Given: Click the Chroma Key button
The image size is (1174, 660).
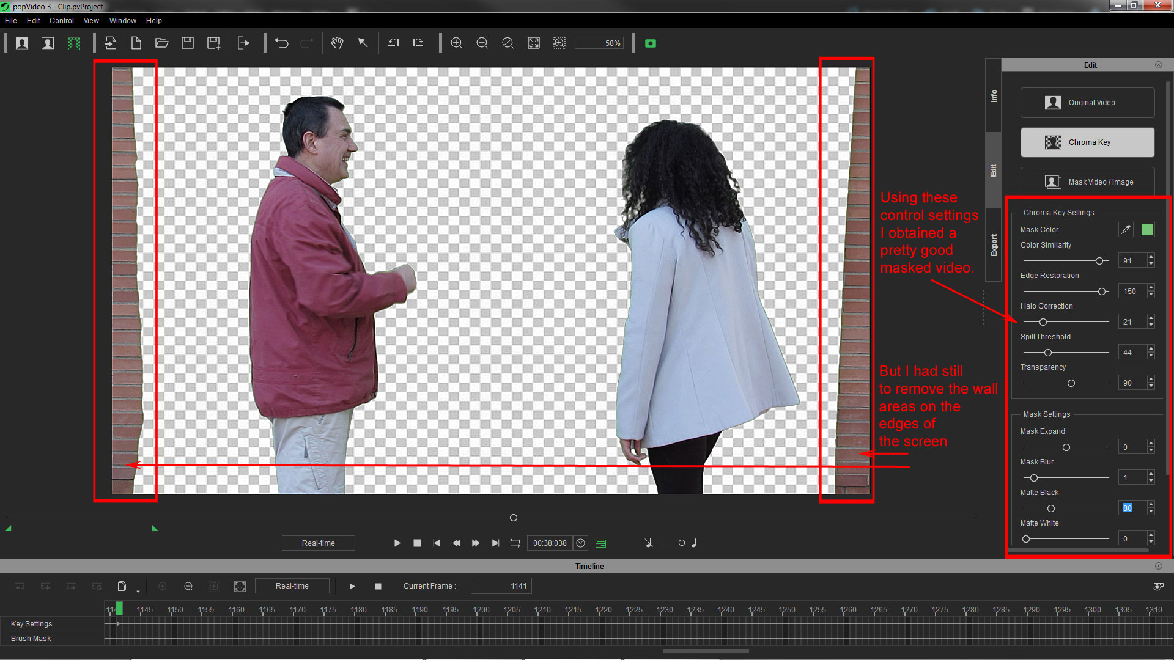Looking at the screenshot, I should click(1087, 142).
